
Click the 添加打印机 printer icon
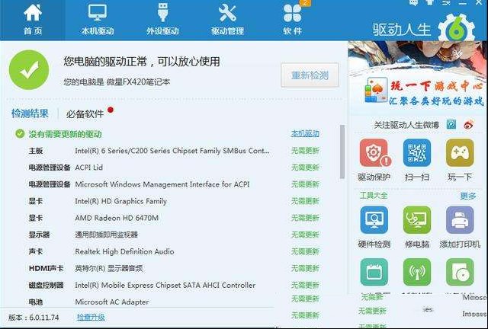point(460,220)
